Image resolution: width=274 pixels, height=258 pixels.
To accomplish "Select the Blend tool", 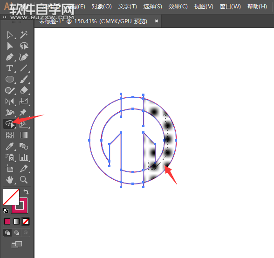I will pos(24,146).
